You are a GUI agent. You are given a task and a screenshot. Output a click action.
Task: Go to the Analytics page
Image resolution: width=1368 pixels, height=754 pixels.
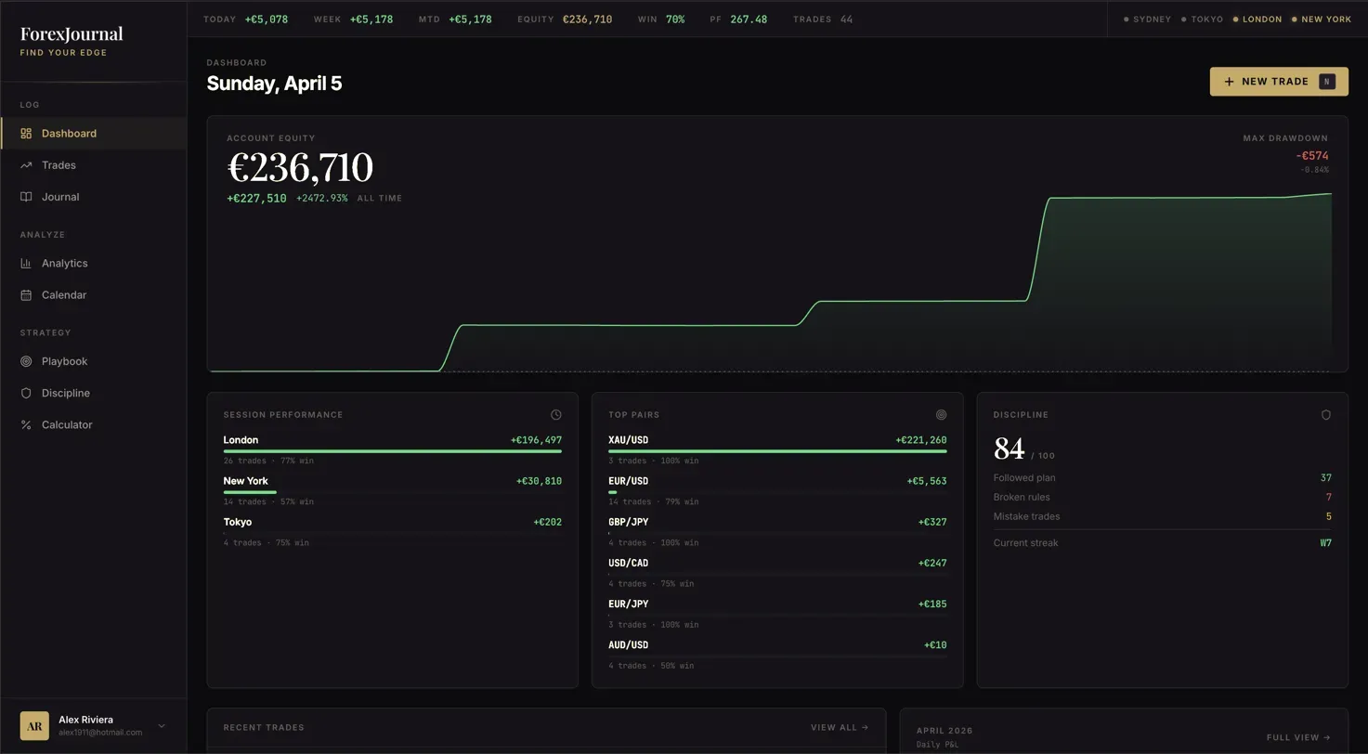[x=93, y=264]
